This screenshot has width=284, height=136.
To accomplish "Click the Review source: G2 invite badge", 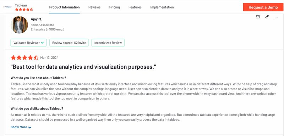I will pos(69,43).
